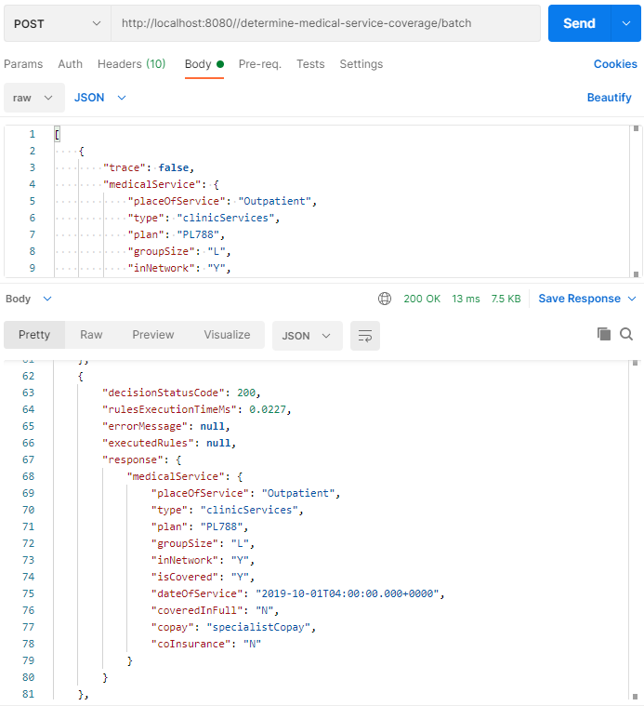Switch to the Params tab
Screen dimensions: 644x706
23,64
